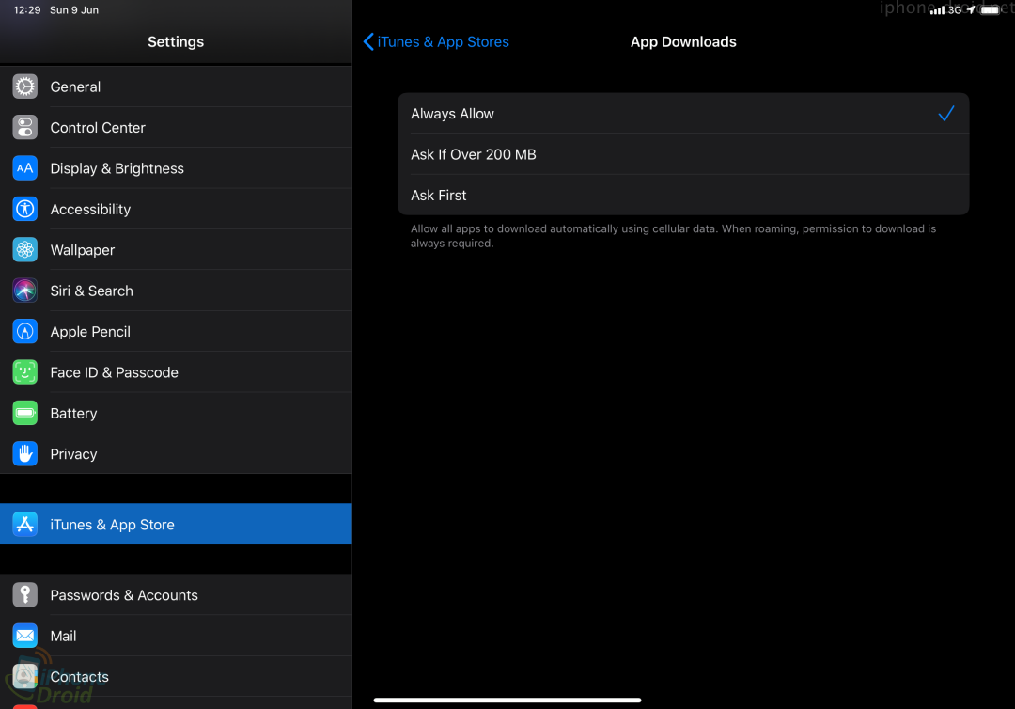Click the Settings sidebar title
The image size is (1015, 709).
(176, 42)
